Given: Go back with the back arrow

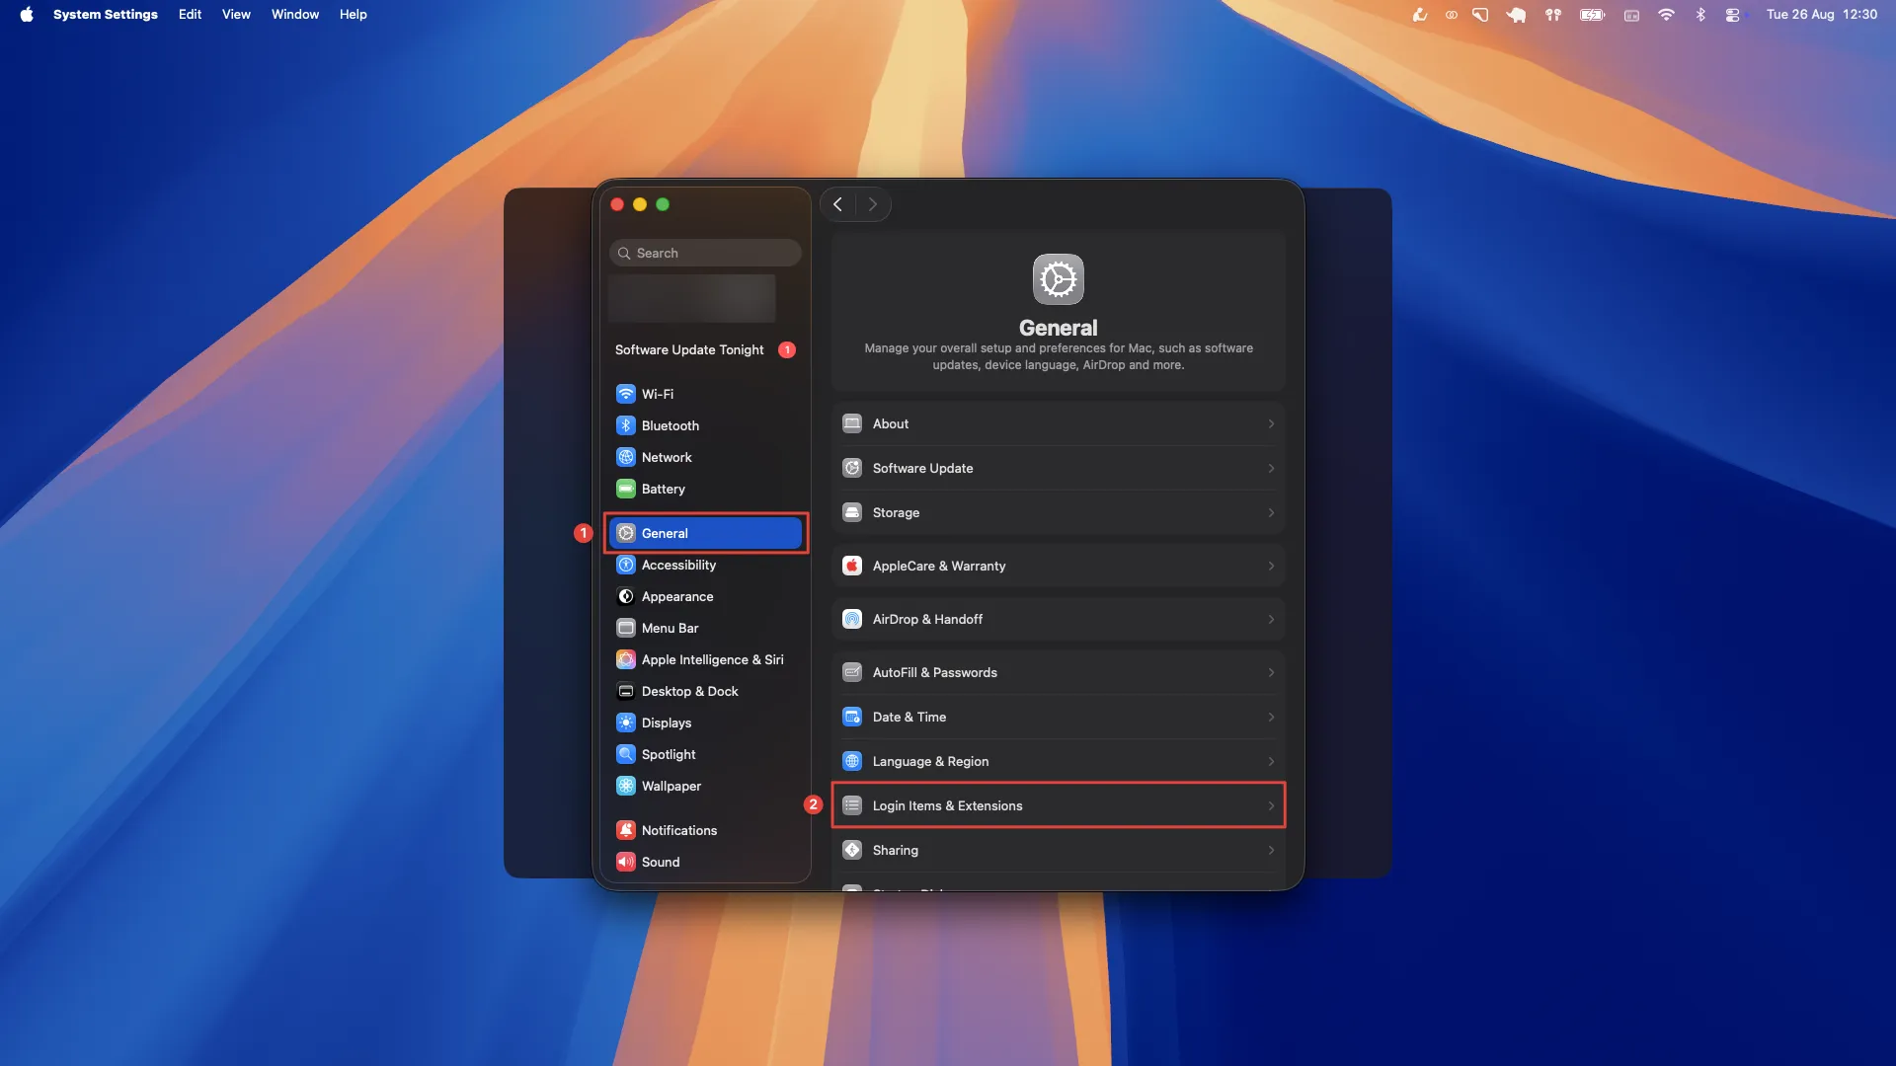Looking at the screenshot, I should [x=837, y=204].
